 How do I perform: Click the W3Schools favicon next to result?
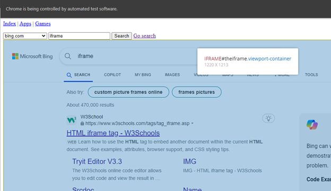72,120
